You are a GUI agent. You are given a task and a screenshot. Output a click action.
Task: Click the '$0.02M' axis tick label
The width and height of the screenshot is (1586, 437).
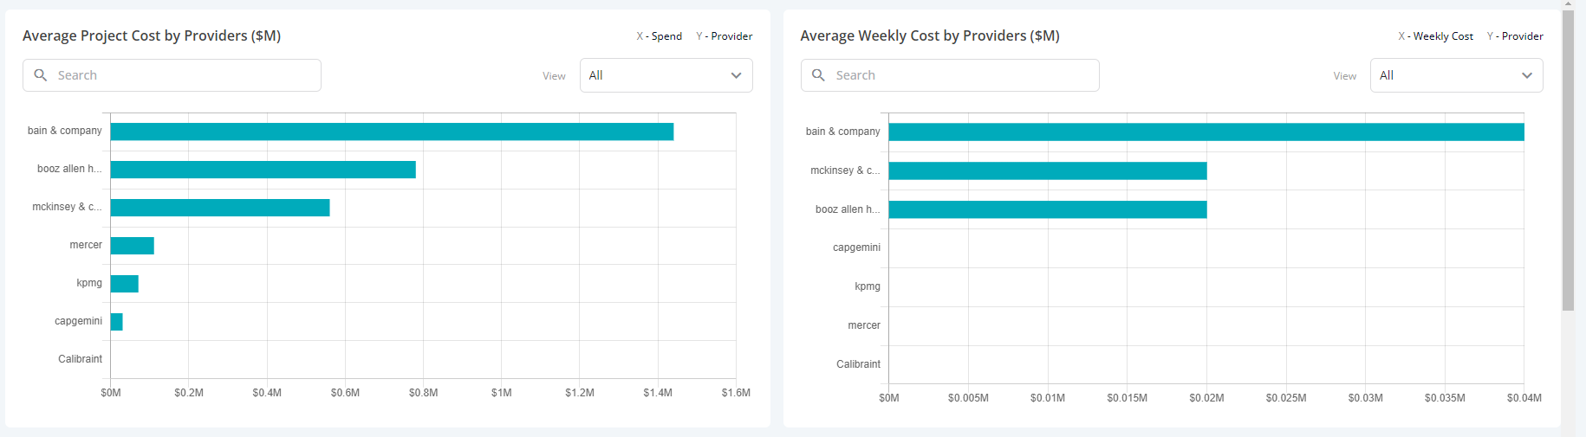point(1206,398)
